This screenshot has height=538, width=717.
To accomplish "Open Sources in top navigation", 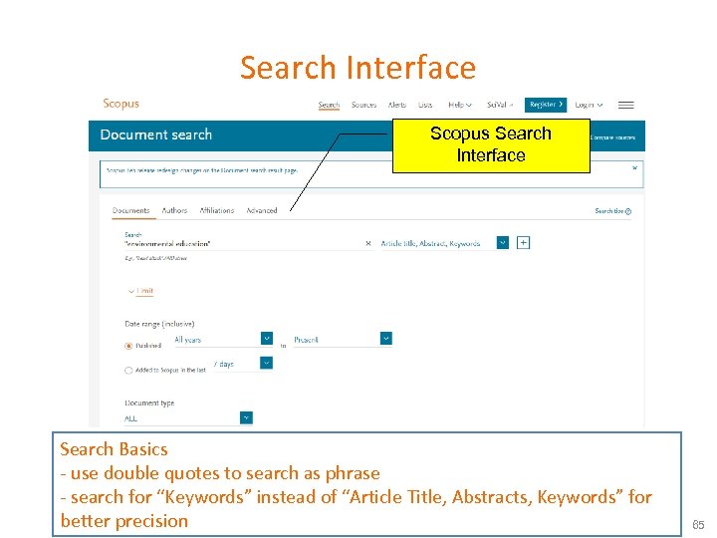I will click(364, 105).
